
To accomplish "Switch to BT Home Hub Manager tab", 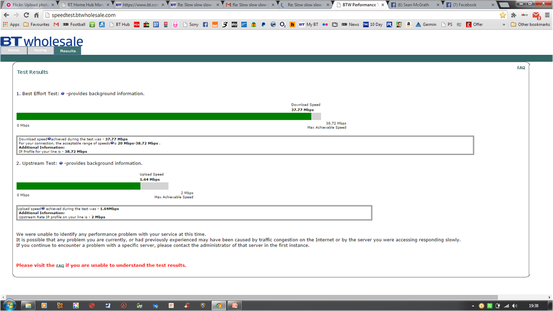I will click(85, 5).
